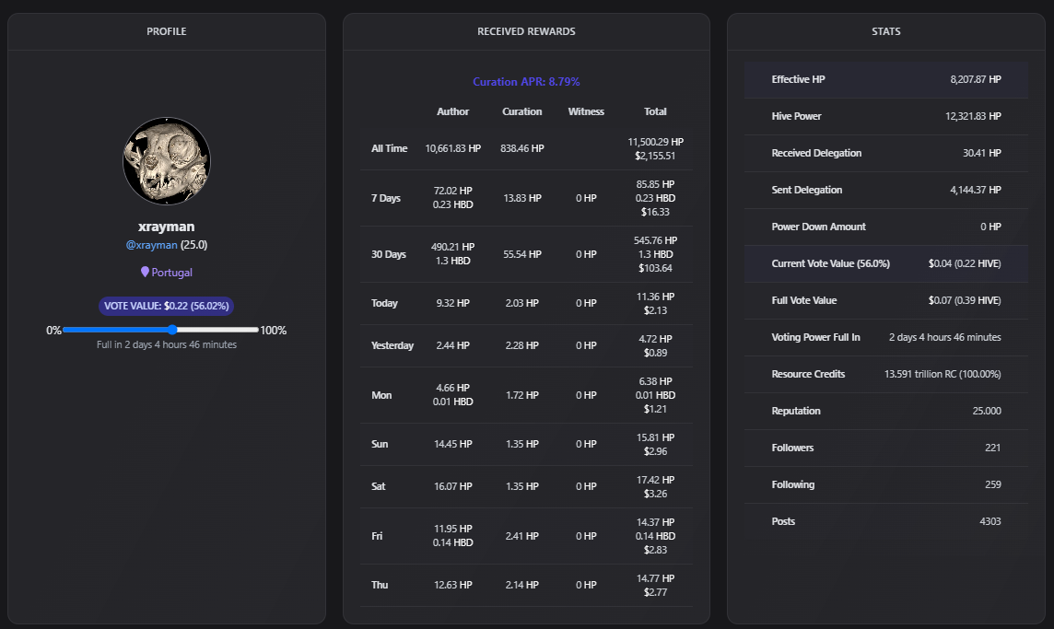Click the vote value slider handle
Image resolution: width=1054 pixels, height=629 pixels.
click(x=172, y=330)
